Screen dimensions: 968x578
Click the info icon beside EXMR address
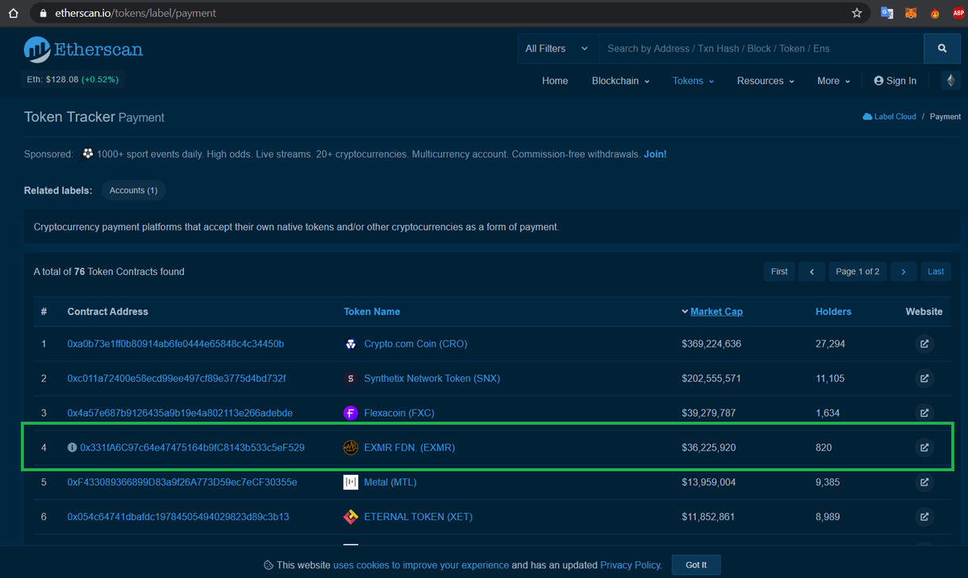point(73,447)
